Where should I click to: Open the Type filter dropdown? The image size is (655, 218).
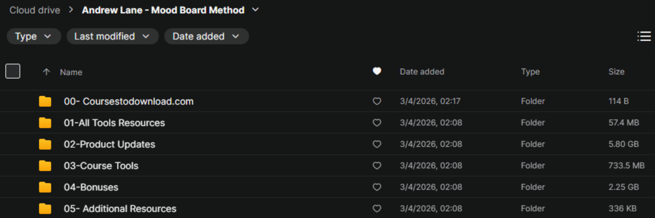click(33, 36)
